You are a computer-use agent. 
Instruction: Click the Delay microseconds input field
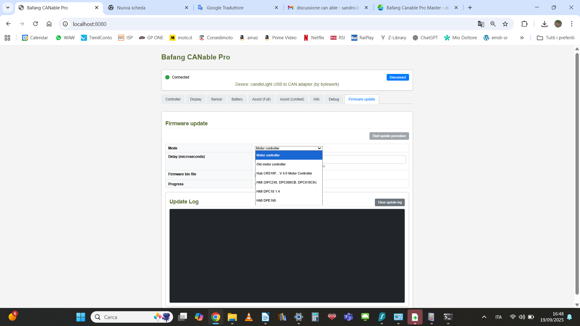[364, 159]
